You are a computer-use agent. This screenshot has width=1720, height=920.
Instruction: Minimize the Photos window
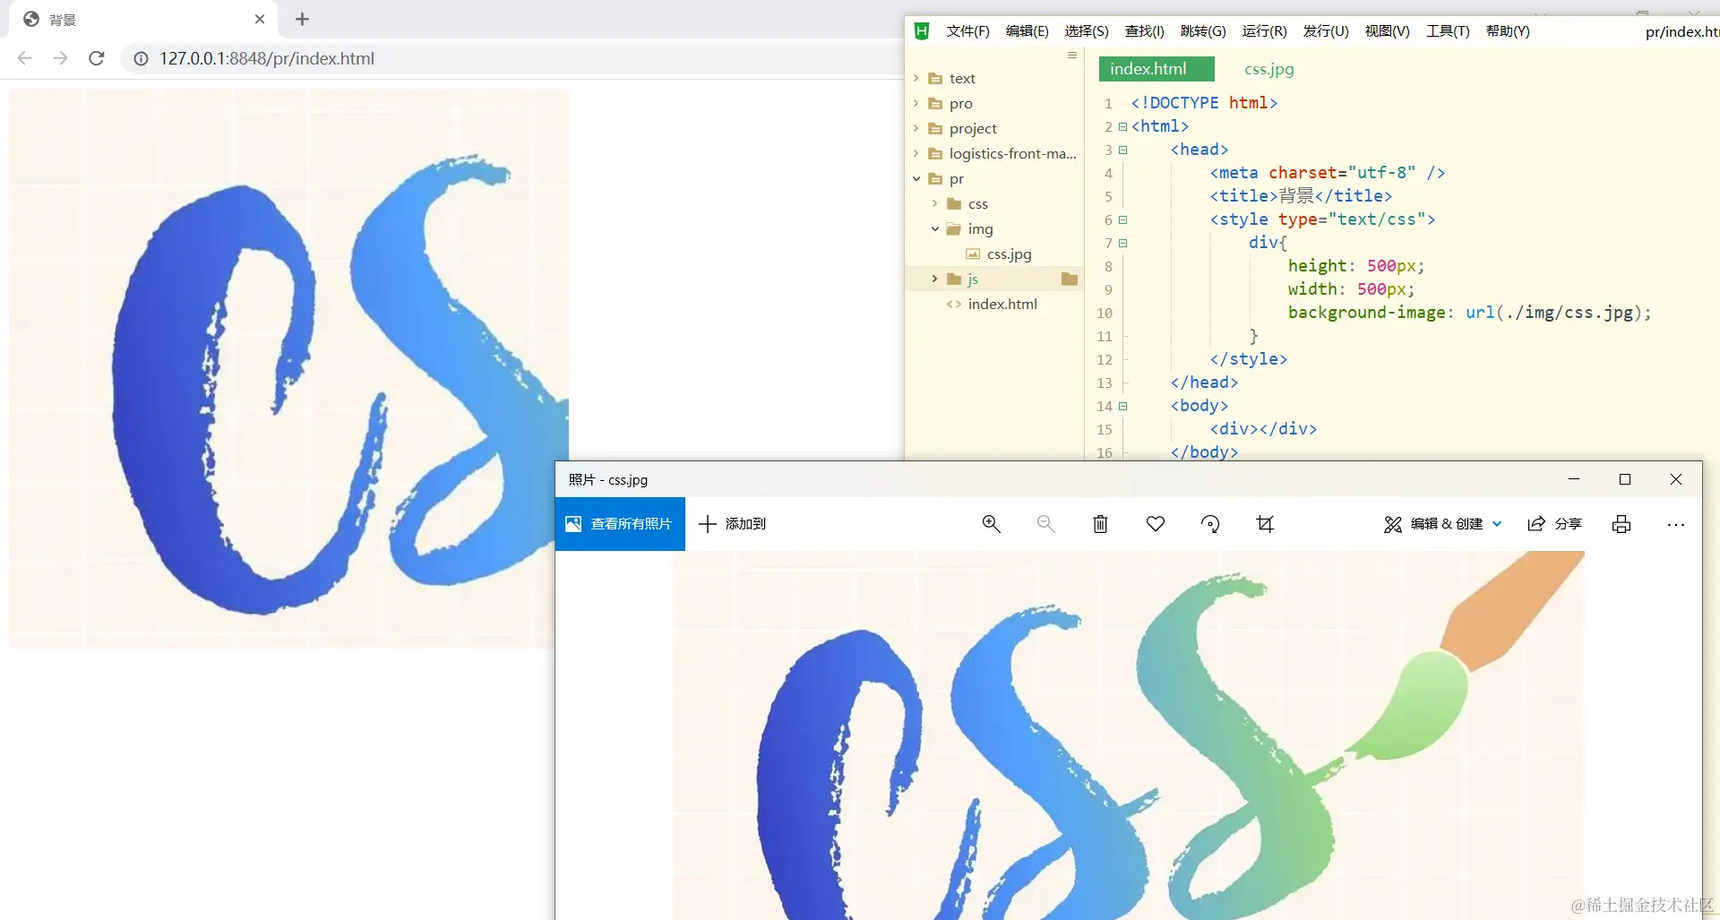pos(1574,479)
